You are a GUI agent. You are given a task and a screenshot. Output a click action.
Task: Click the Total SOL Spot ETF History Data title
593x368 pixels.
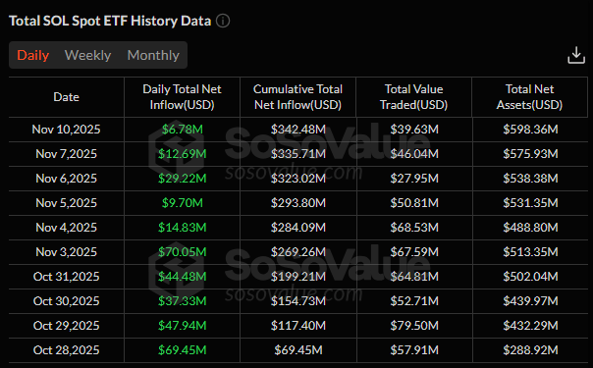pos(110,21)
